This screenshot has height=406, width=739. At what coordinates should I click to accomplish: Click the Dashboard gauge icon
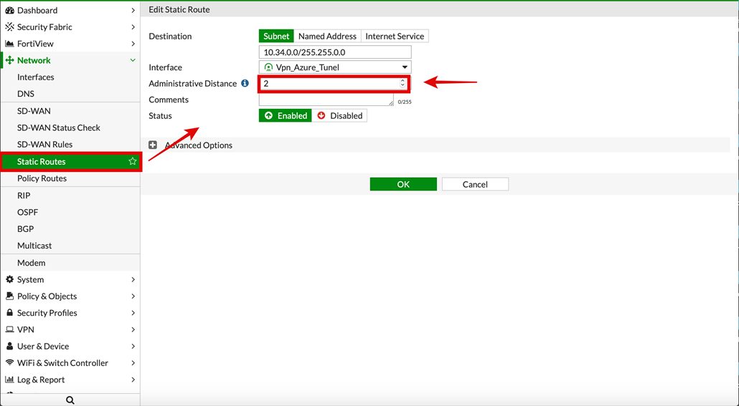tap(9, 10)
